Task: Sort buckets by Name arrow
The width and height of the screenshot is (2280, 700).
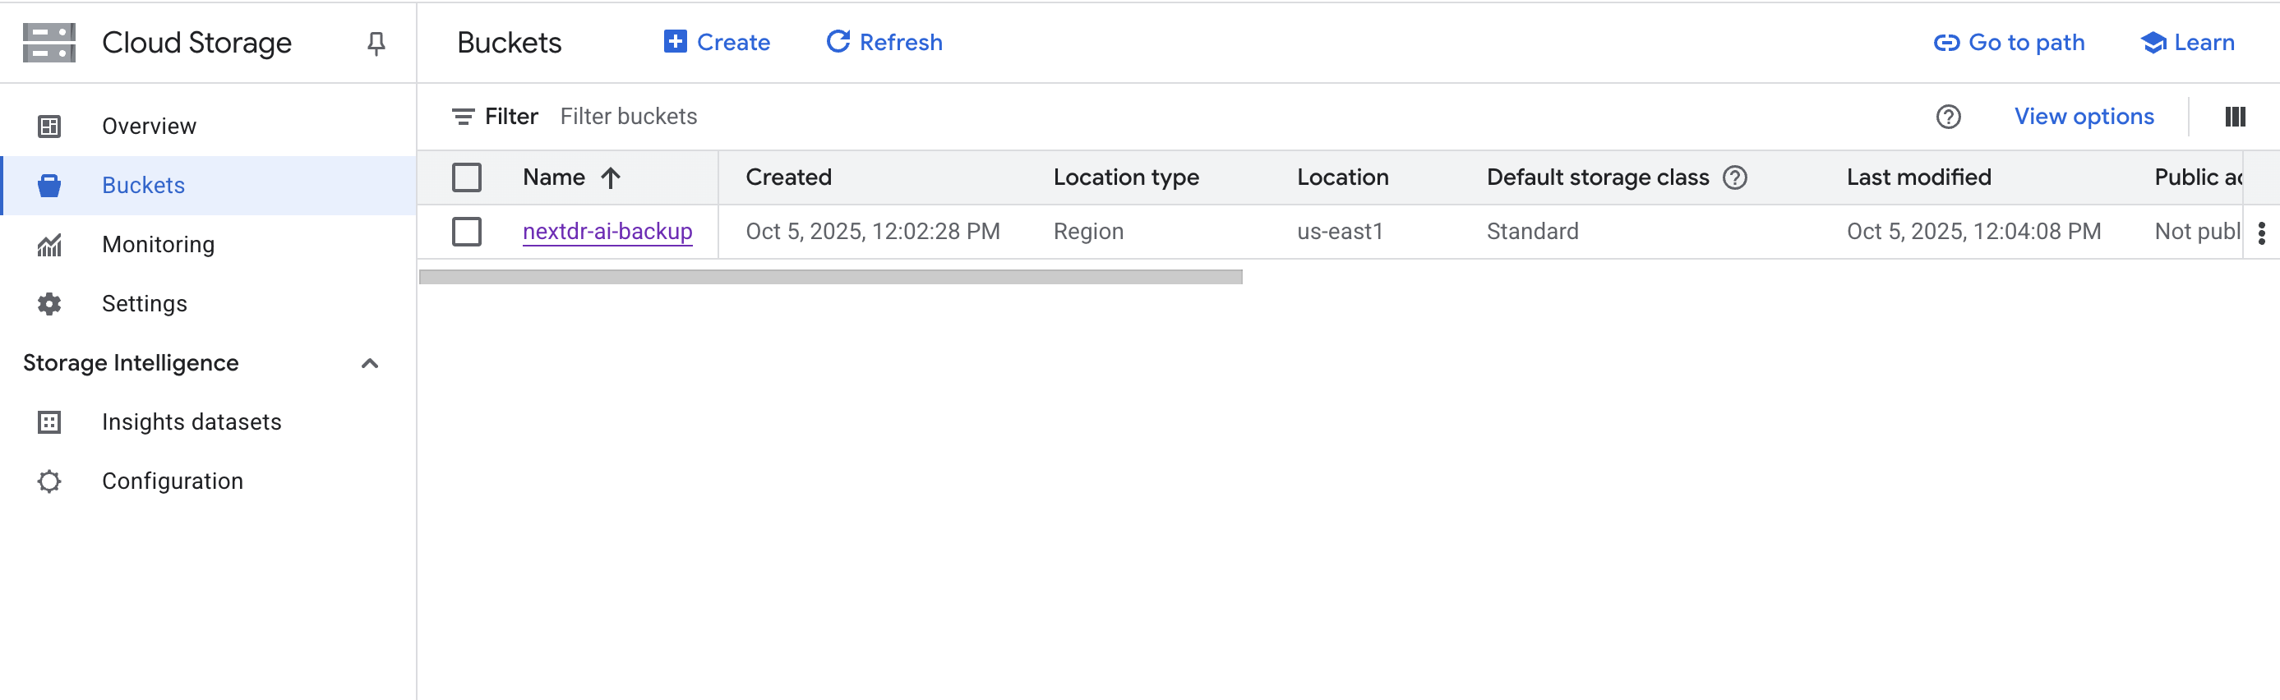Action: coord(611,178)
